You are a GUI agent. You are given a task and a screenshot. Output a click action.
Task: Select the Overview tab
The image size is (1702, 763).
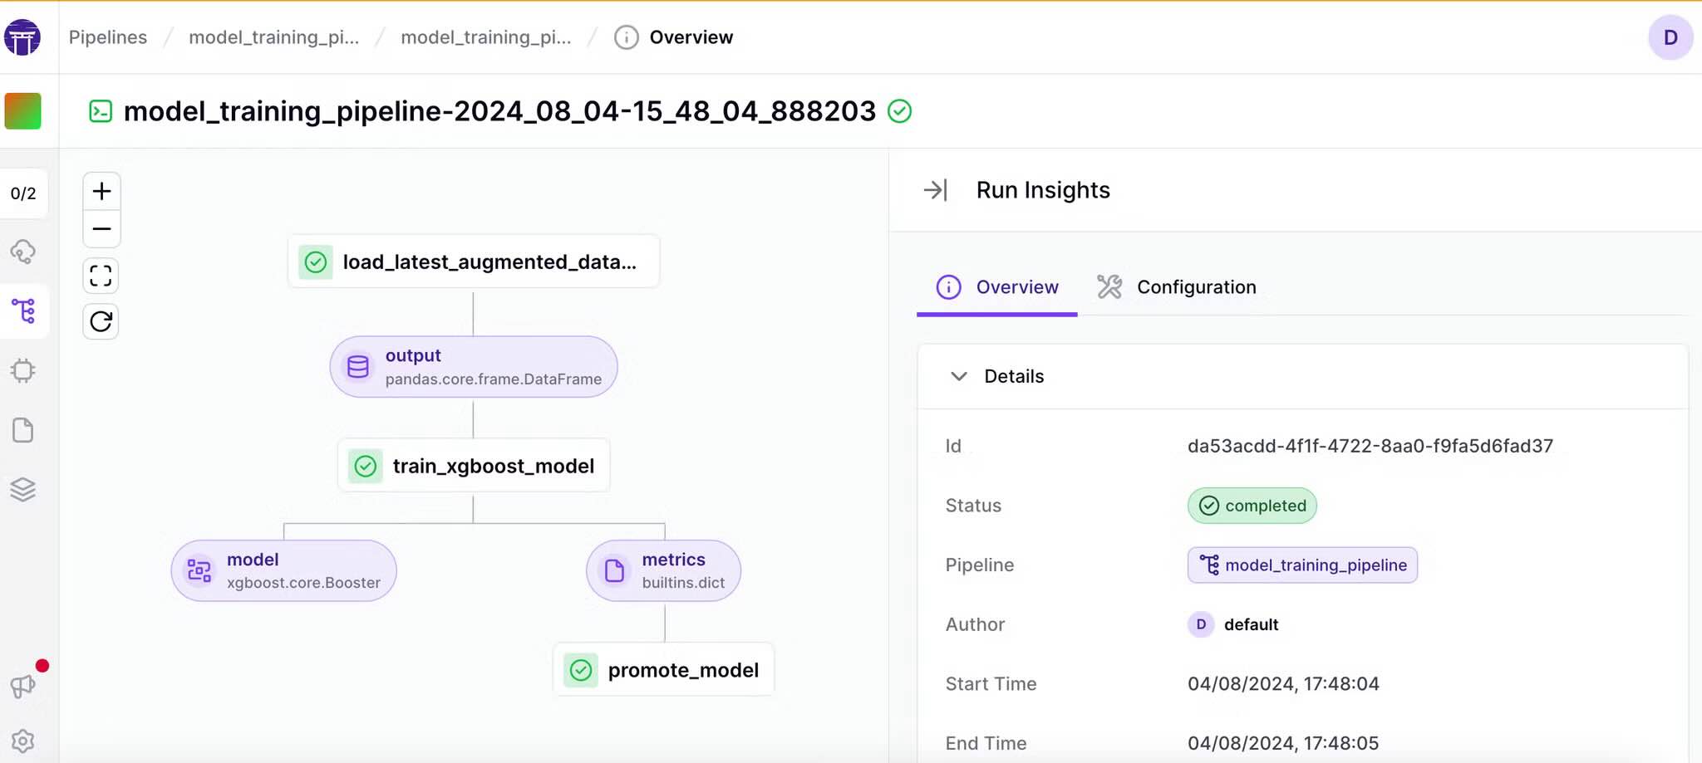point(997,287)
